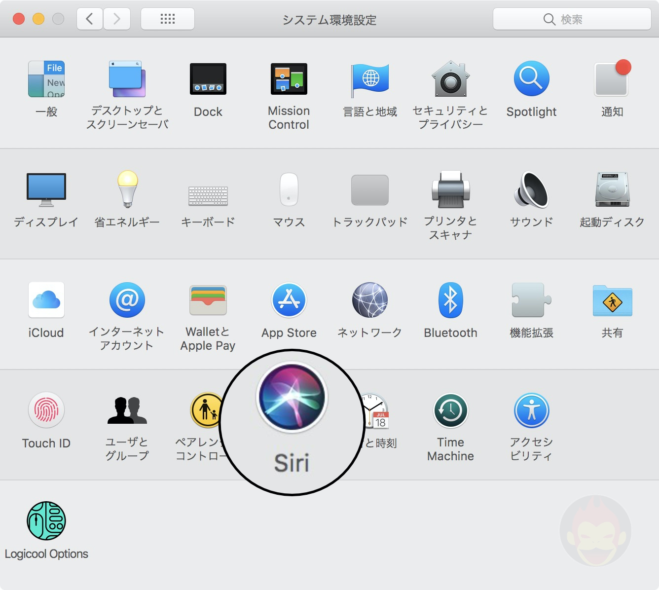Open 通知 (Notifications) preferences

[612, 79]
